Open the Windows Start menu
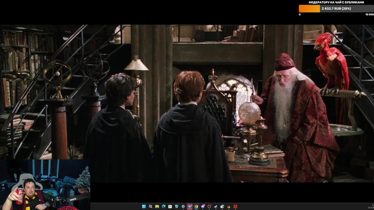The image size is (374, 210). coord(144,206)
